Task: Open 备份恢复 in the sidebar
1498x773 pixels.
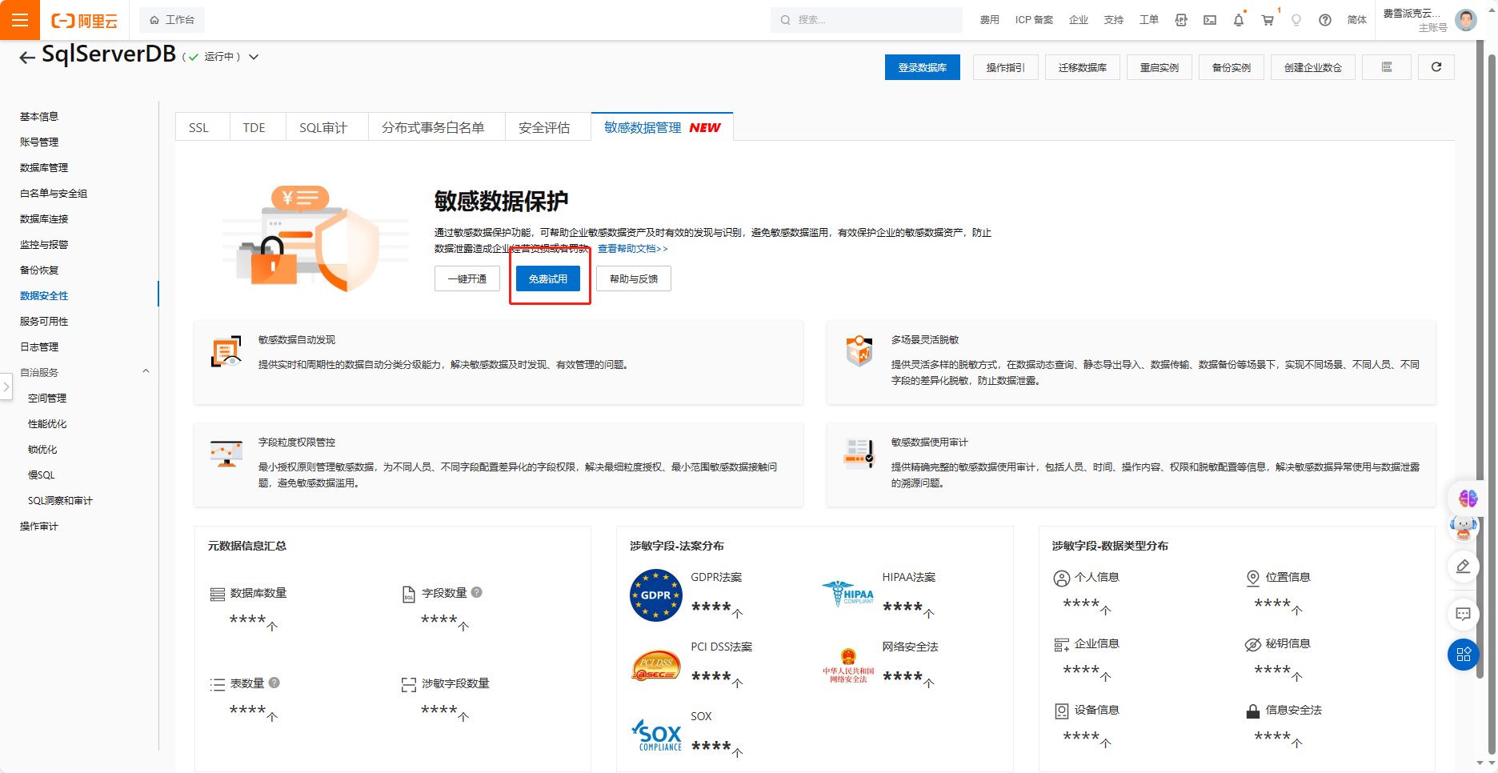Action: coord(39,270)
